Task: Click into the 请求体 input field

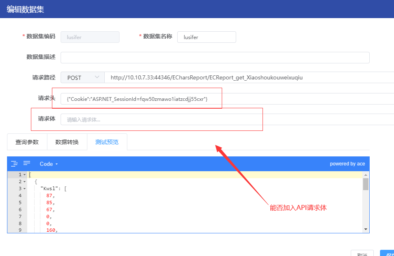Action: pos(227,119)
